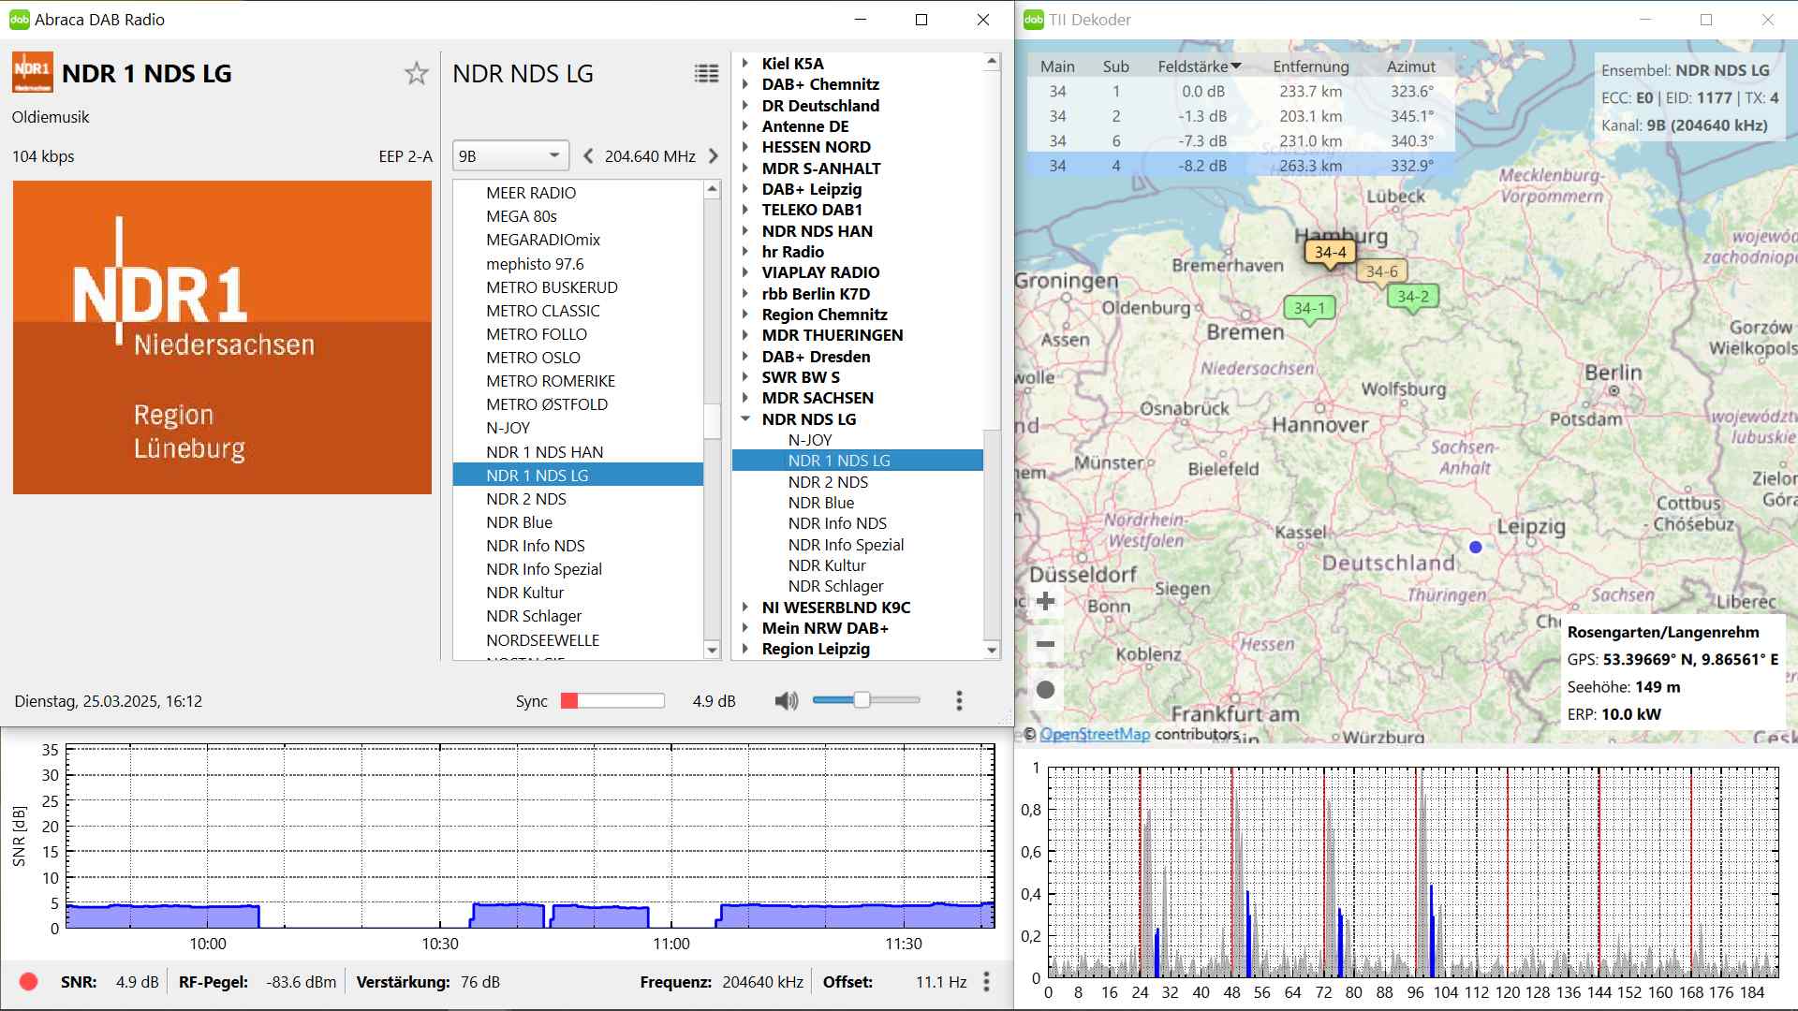Open the 9B channel dropdown
The height and width of the screenshot is (1011, 1798).
tap(509, 155)
